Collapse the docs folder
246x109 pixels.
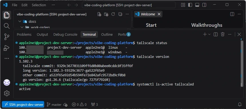(20, 21)
